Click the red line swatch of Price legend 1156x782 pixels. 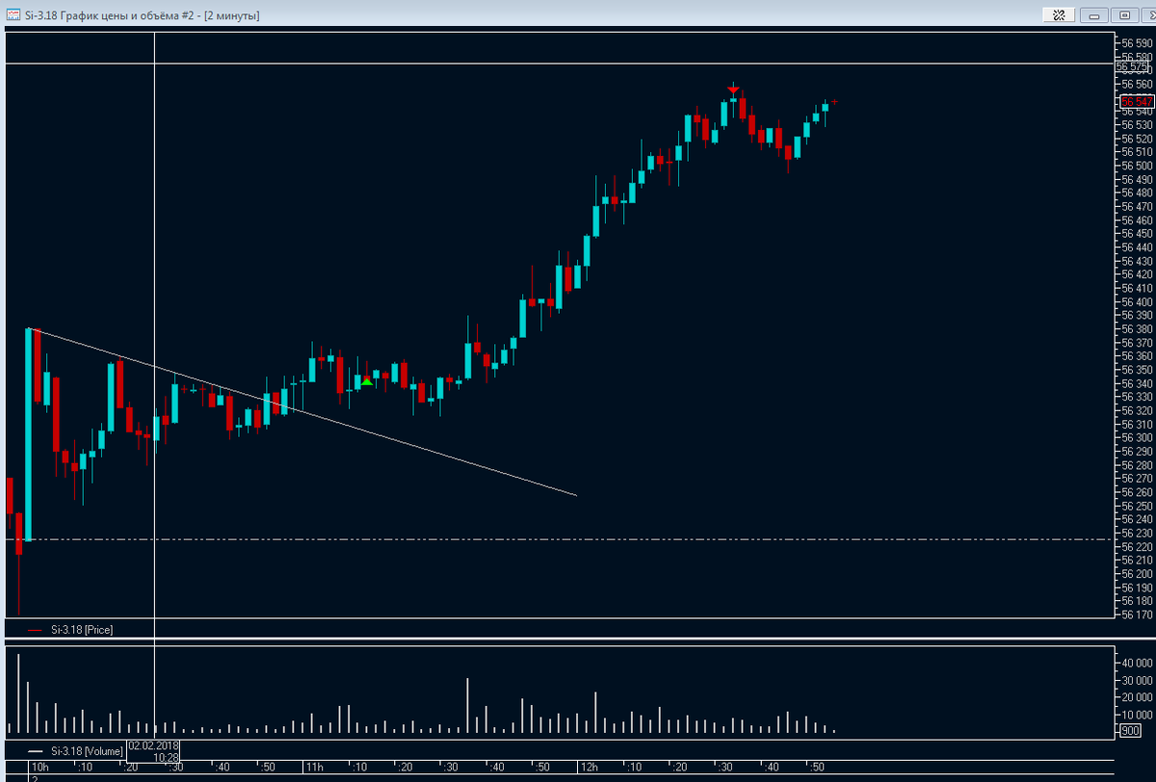[36, 630]
